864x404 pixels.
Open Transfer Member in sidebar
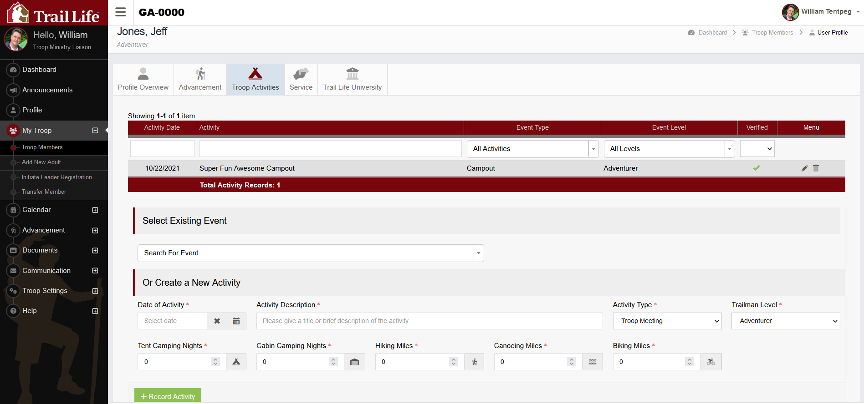[x=44, y=192]
